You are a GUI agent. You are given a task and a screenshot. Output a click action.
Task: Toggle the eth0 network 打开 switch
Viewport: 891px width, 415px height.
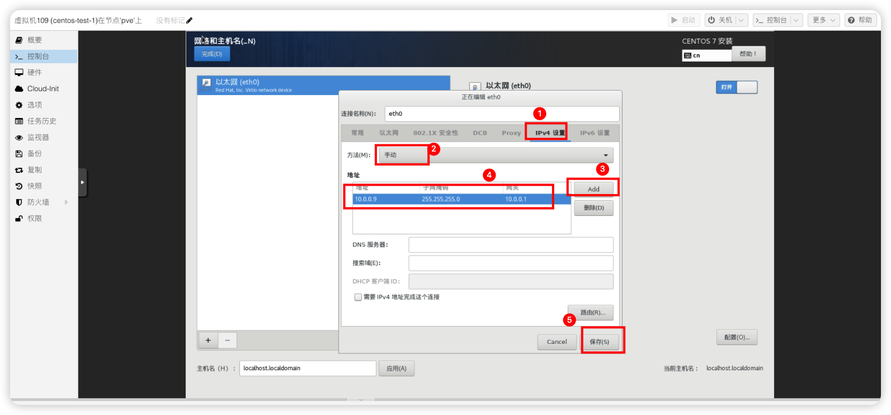[x=737, y=87]
